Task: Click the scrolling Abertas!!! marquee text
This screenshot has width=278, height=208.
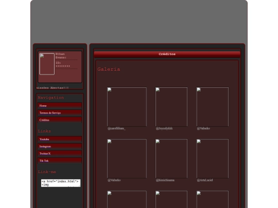Action: pos(53,88)
